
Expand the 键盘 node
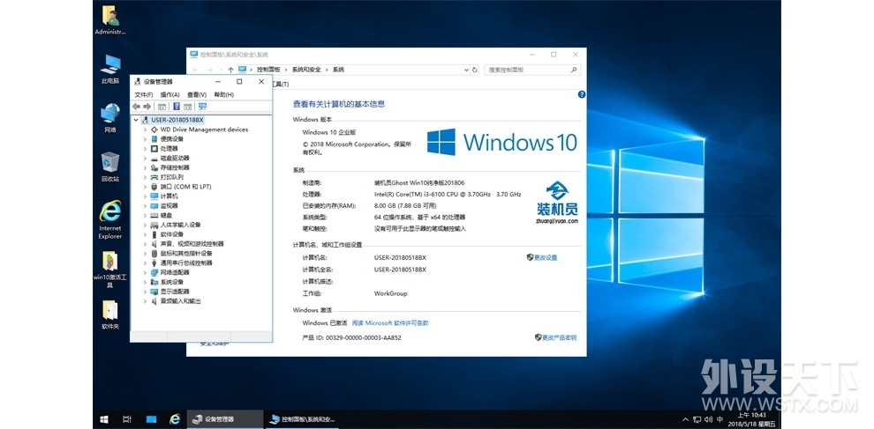tap(146, 215)
